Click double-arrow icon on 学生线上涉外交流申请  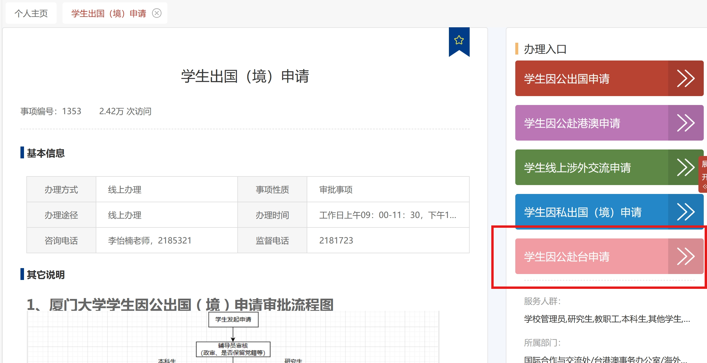click(685, 168)
